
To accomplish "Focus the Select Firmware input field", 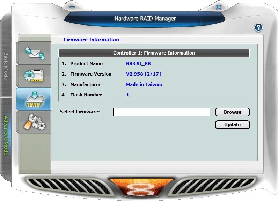I will tap(161, 112).
